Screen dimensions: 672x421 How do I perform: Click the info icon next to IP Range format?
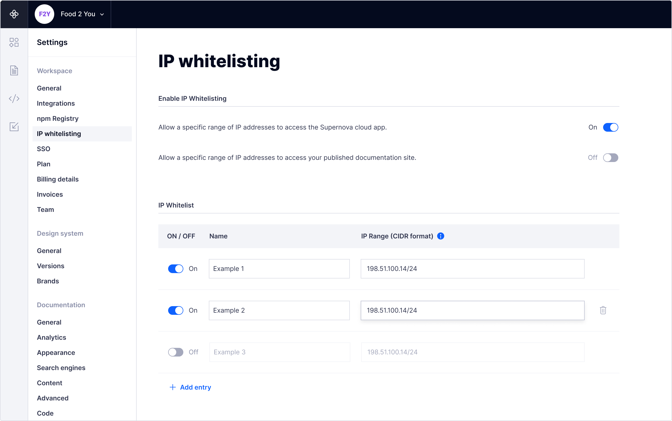click(x=440, y=236)
